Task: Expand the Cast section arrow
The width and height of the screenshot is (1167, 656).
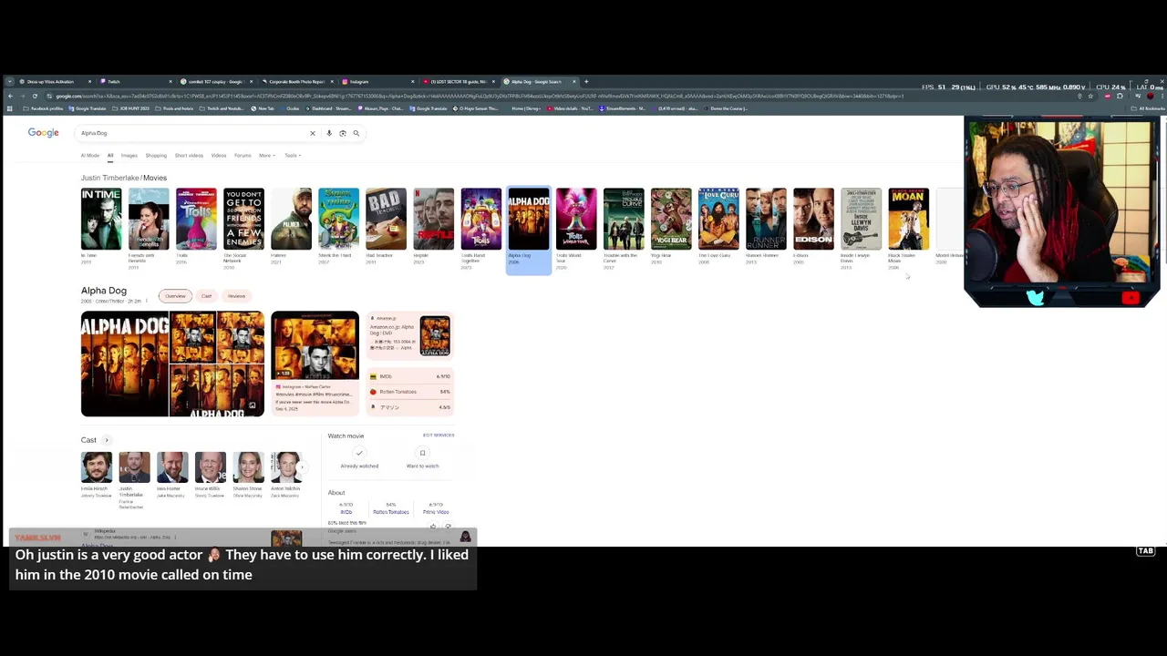Action: point(106,440)
